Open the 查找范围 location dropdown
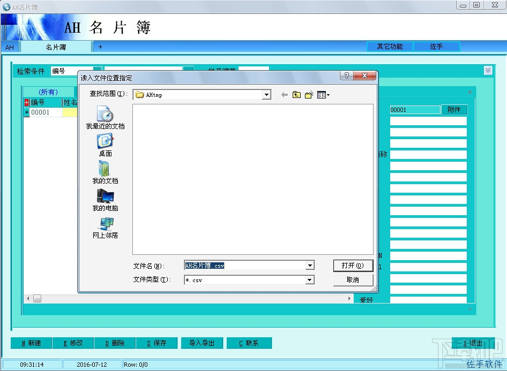Screen dimensions: 507x371 (x=266, y=95)
